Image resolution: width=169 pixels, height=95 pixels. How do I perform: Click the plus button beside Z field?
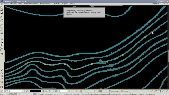(75, 91)
